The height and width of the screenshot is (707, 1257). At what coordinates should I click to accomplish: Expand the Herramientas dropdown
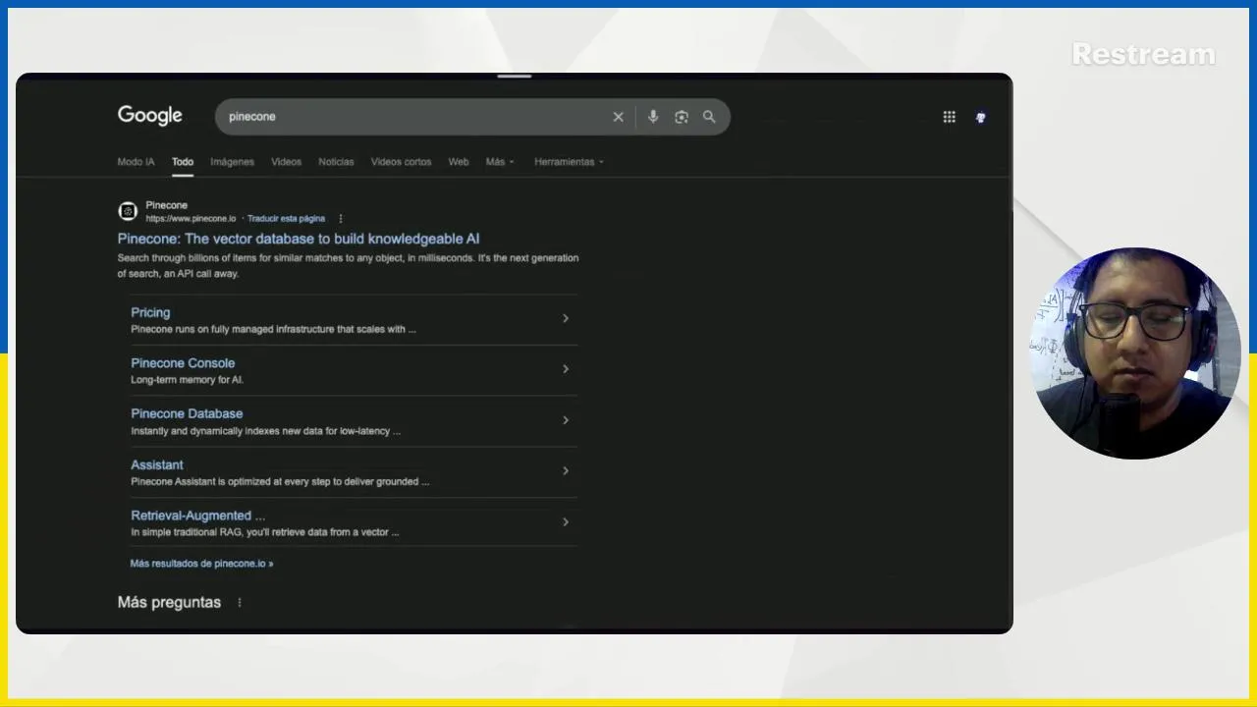570,162
